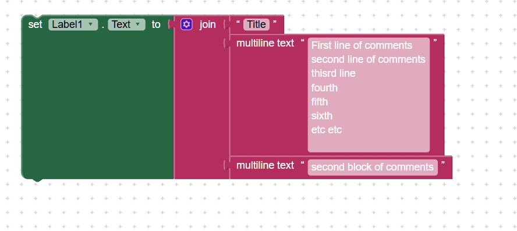Click the 'First line of comments' text
The image size is (517, 231).
tap(362, 45)
